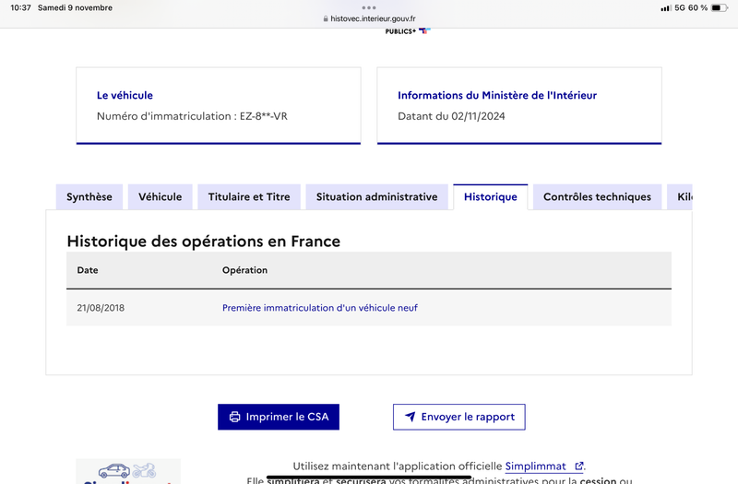This screenshot has height=484, width=738.
Task: Click the Opération column header
Action: [x=244, y=270]
